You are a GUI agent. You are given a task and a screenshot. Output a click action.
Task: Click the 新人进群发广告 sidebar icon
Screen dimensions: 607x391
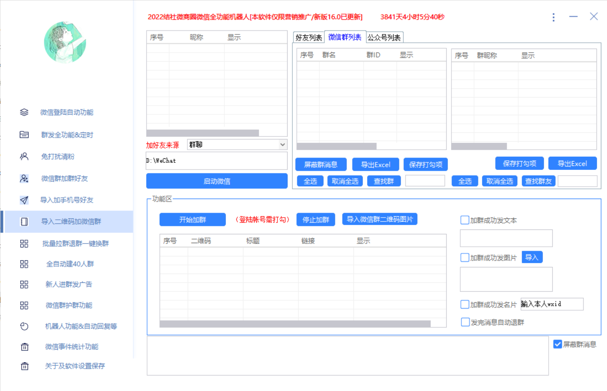(x=24, y=285)
